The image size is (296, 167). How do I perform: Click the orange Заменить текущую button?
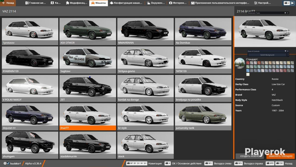point(281,156)
